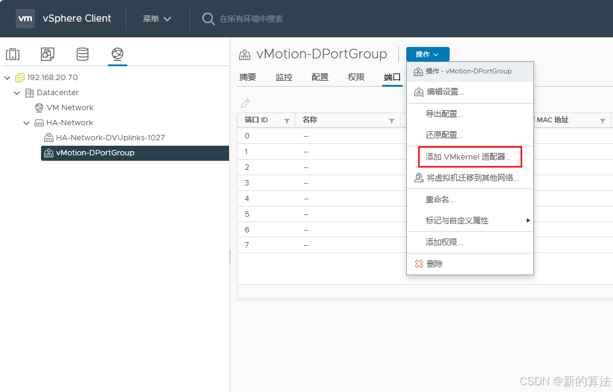Image resolution: width=613 pixels, height=392 pixels.
Task: Choose 编辑设置... from menu
Action: 470,92
